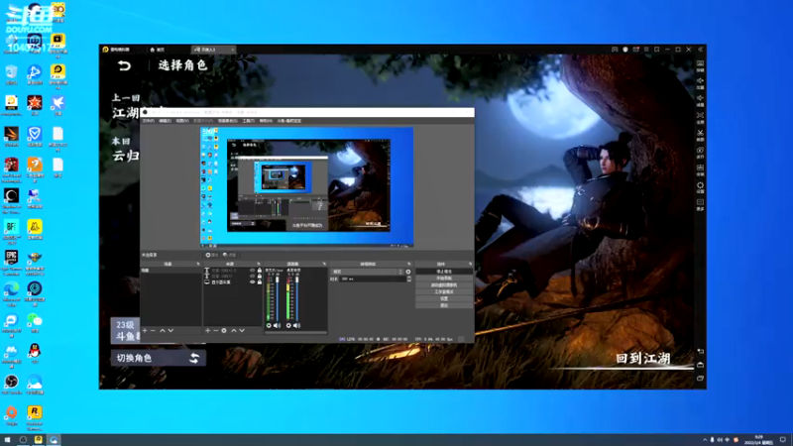Open the scene transition type dropdown
The width and height of the screenshot is (793, 446).
pyautogui.click(x=368, y=272)
